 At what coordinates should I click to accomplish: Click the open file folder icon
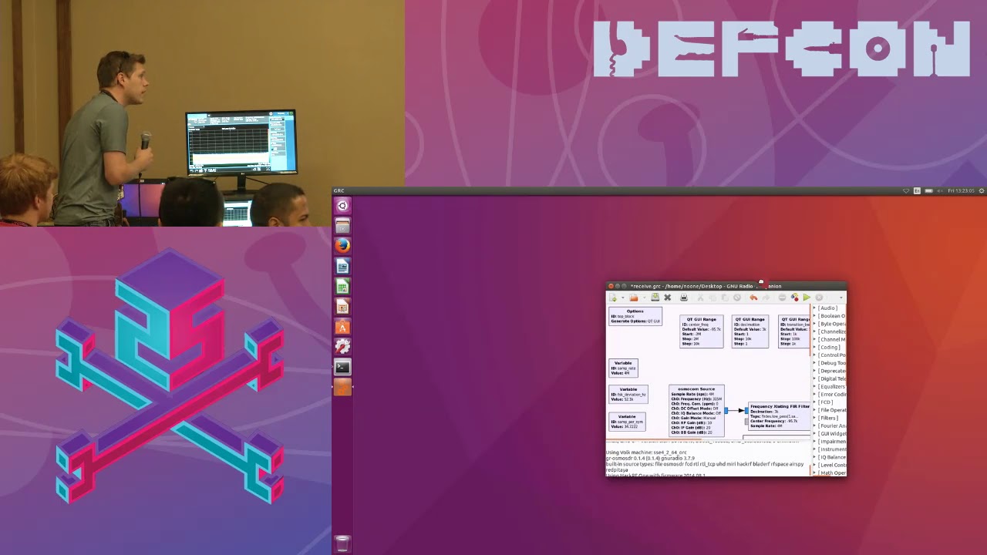click(633, 298)
